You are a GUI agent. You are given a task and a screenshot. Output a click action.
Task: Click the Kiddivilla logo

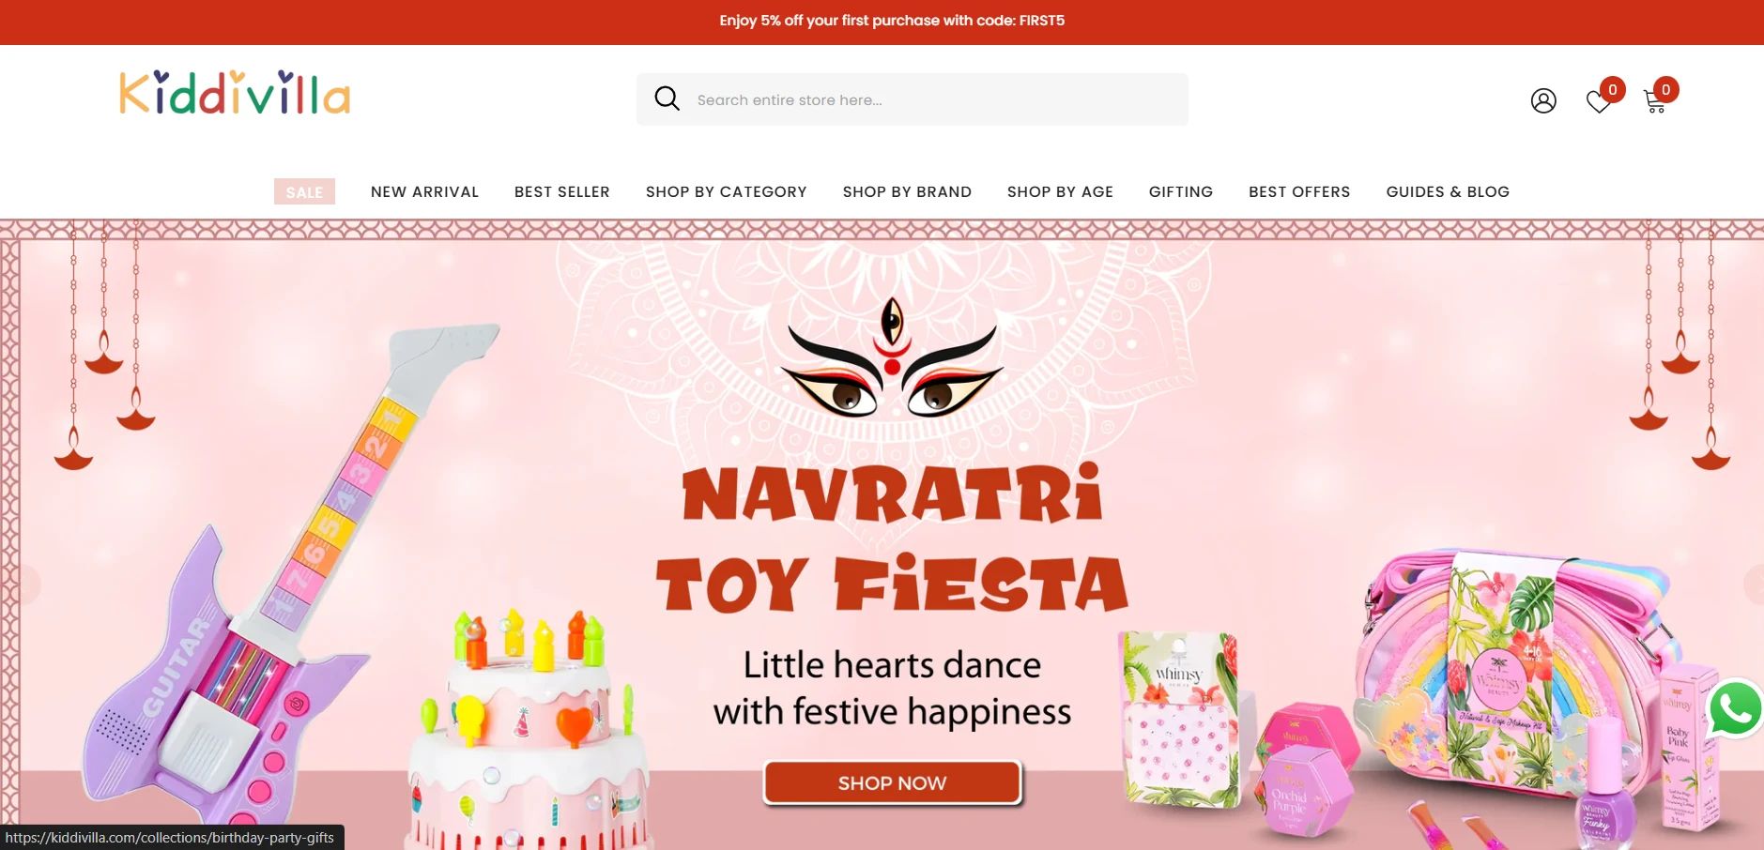(x=235, y=92)
